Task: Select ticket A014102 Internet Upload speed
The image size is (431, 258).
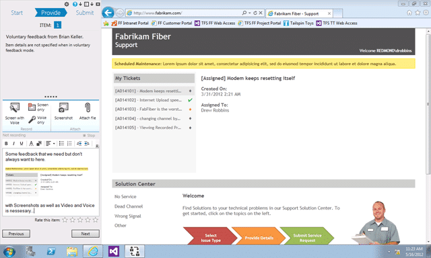Action: (154, 100)
